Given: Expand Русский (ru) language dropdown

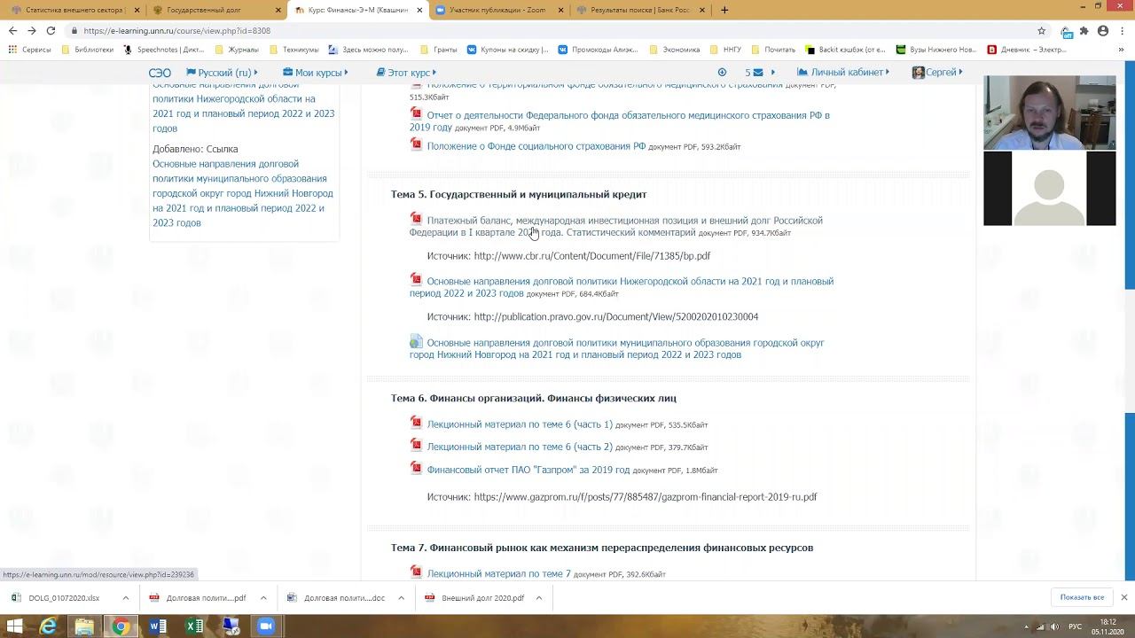Looking at the screenshot, I should (222, 73).
